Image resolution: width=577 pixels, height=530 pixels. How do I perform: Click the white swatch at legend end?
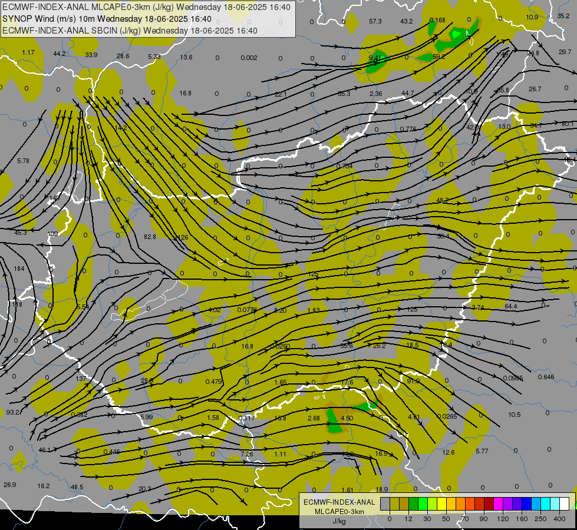click(565, 503)
